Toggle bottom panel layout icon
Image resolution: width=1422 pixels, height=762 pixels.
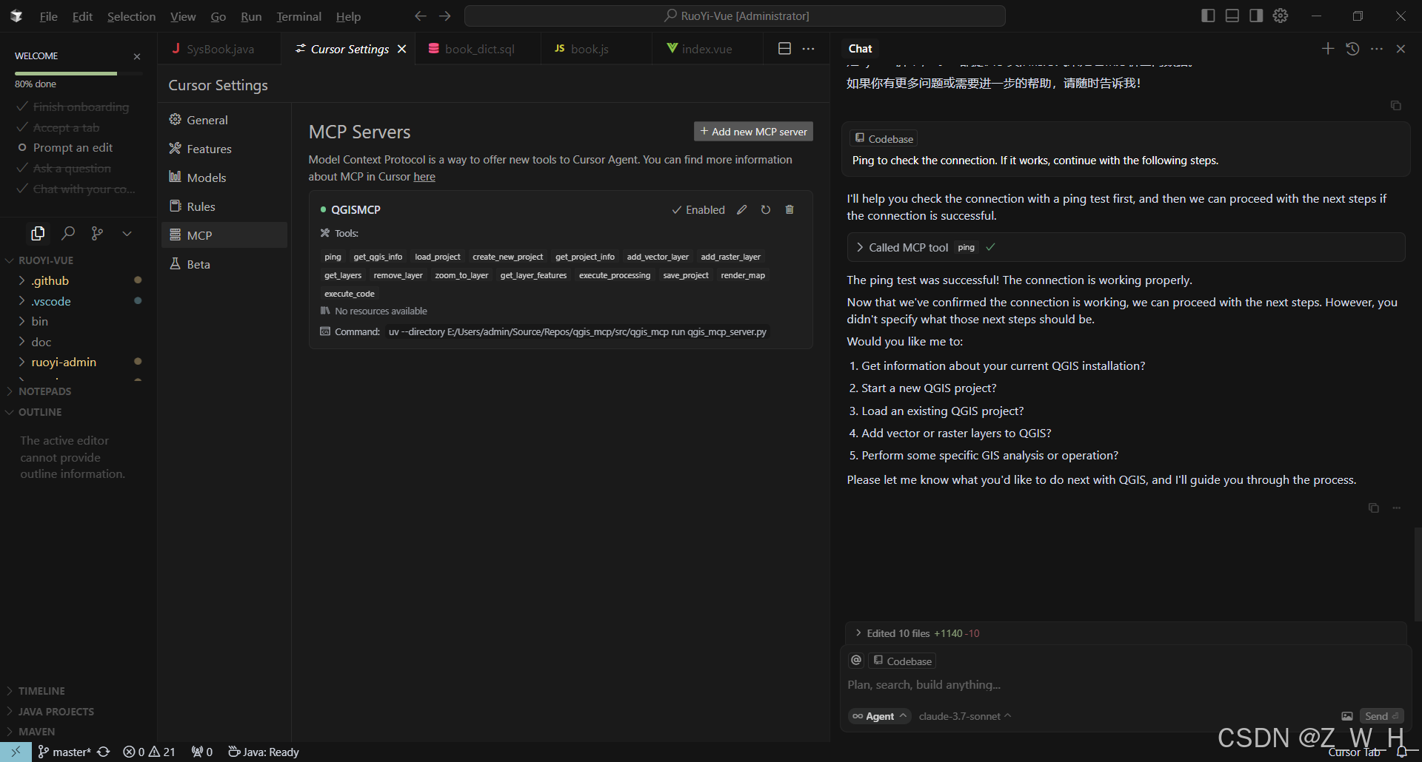pos(1232,16)
